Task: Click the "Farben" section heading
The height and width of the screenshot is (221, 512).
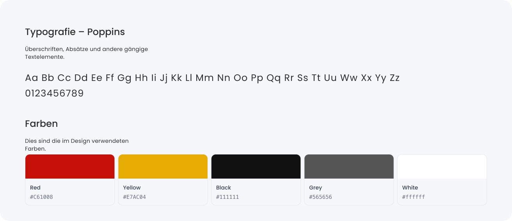Action: tap(41, 124)
